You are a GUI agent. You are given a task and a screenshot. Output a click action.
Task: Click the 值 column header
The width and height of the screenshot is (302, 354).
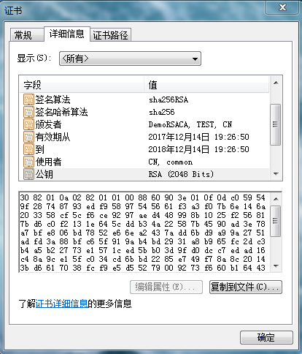coord(206,85)
